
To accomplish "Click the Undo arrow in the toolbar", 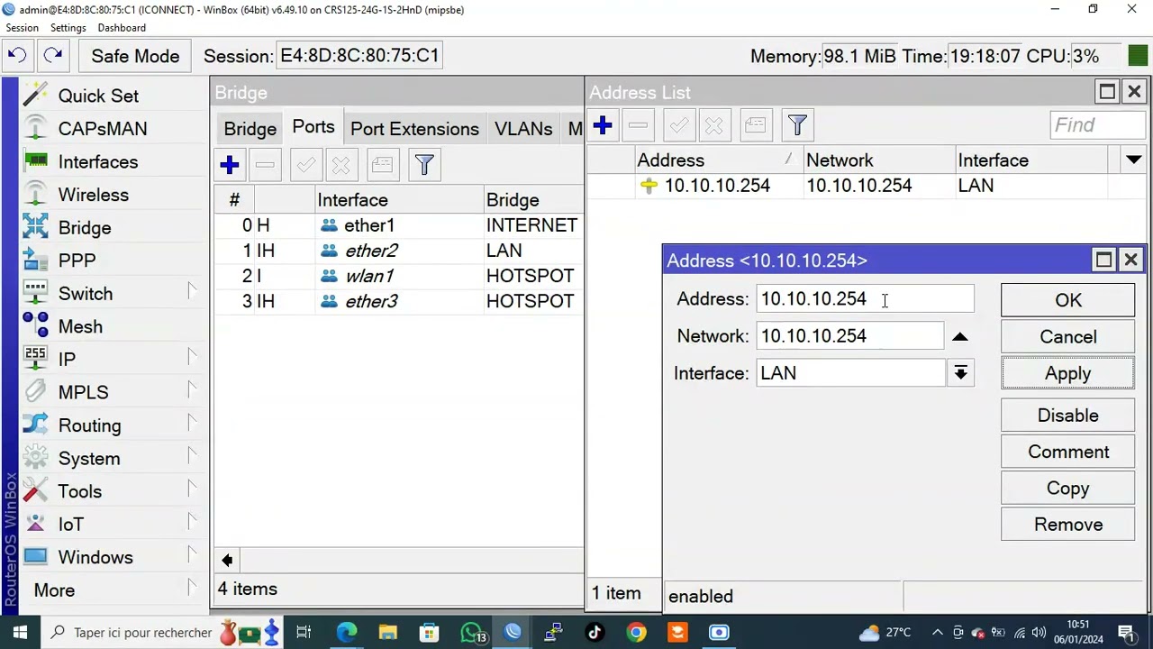I will click(17, 56).
